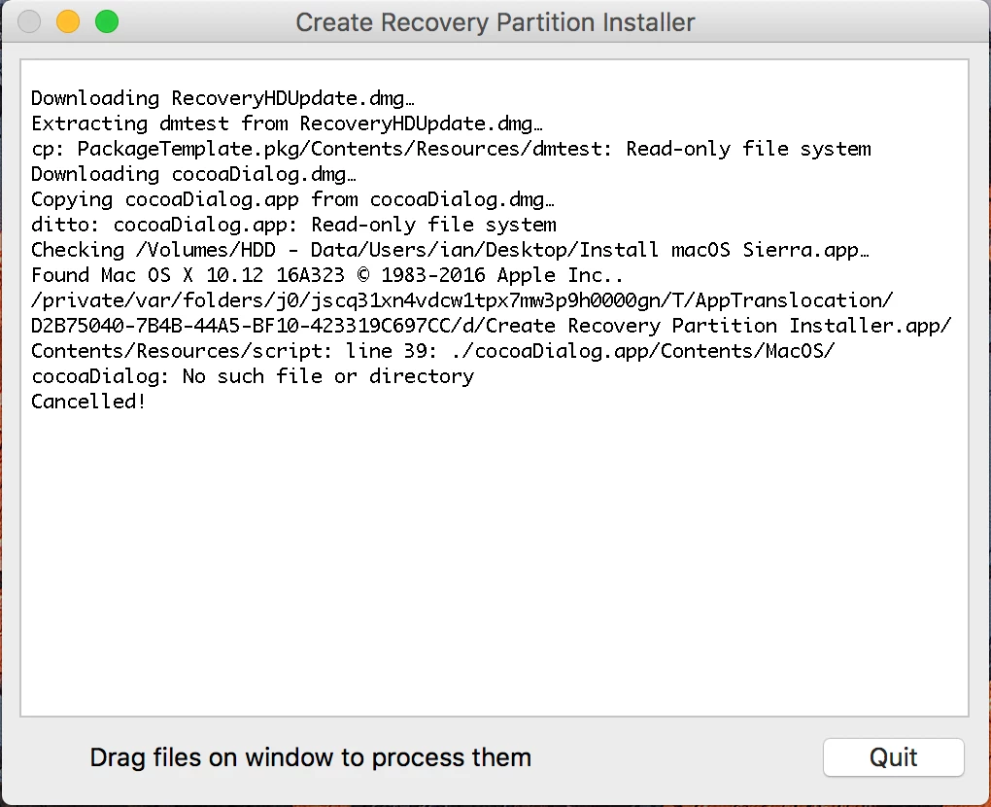Click the 'Downloading cocoaDialog.dmg…' log line

coord(193,174)
